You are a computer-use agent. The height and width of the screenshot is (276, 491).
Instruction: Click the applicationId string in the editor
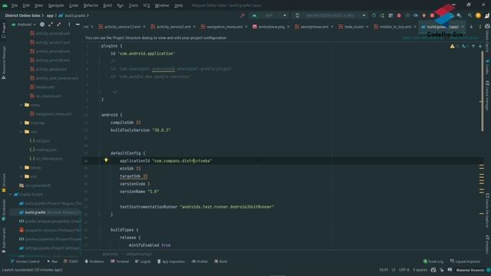pyautogui.click(x=182, y=161)
